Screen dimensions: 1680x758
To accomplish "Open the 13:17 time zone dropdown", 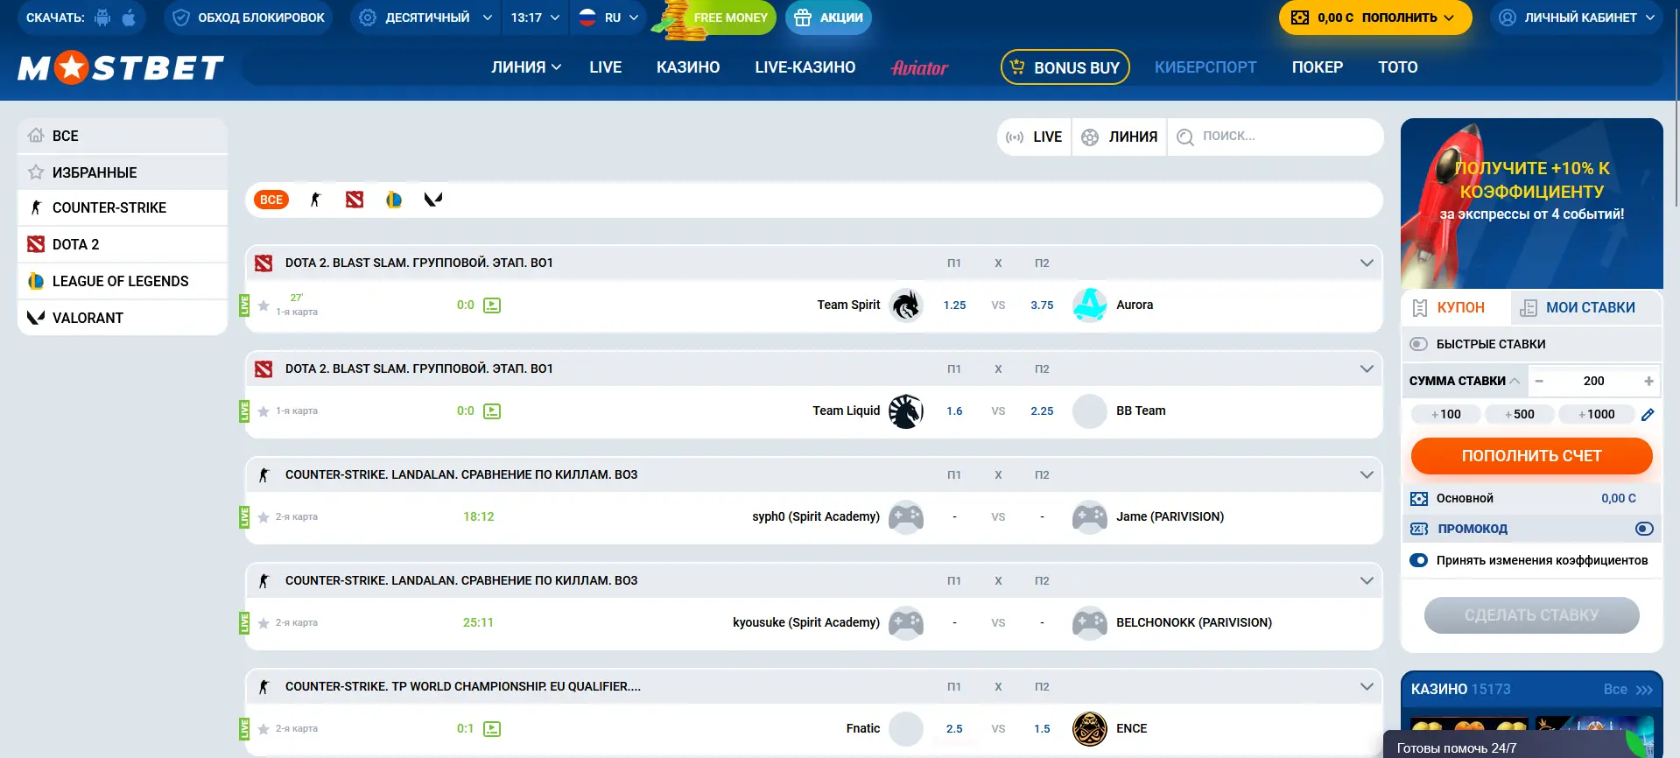I will [535, 18].
